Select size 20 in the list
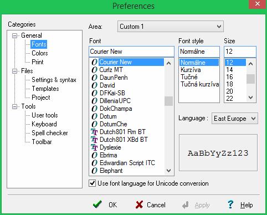The image size is (267, 215). [x=229, y=91]
